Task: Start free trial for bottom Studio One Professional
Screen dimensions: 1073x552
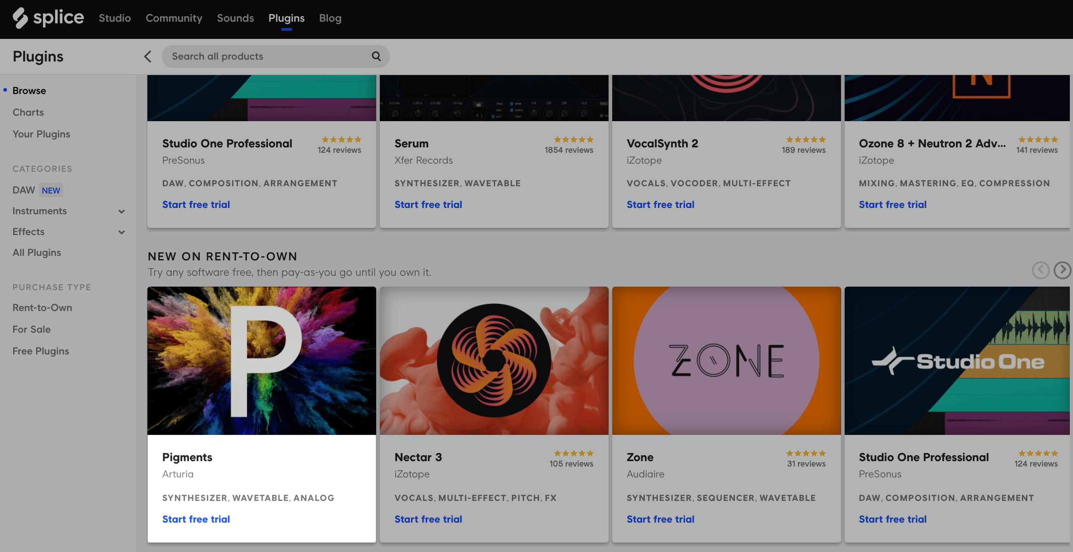Action: tap(893, 519)
